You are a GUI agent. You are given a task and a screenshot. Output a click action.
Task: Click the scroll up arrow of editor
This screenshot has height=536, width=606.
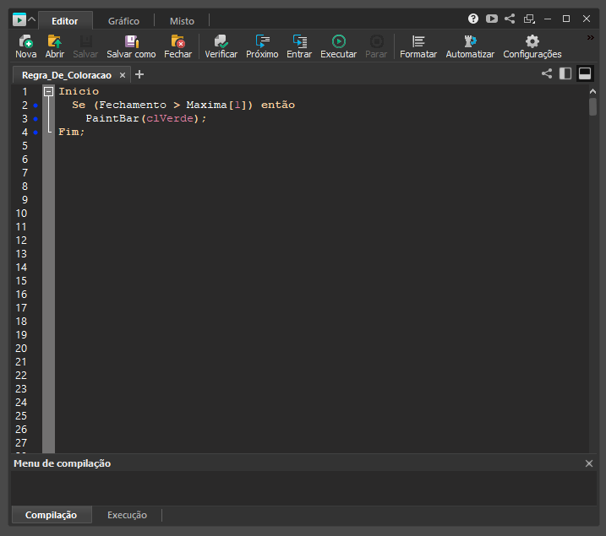point(592,91)
